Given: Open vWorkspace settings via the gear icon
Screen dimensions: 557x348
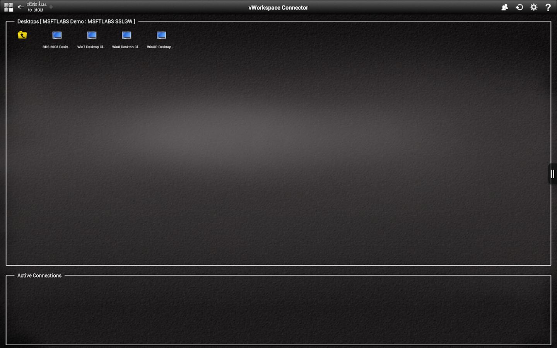Looking at the screenshot, I should pos(534,7).
